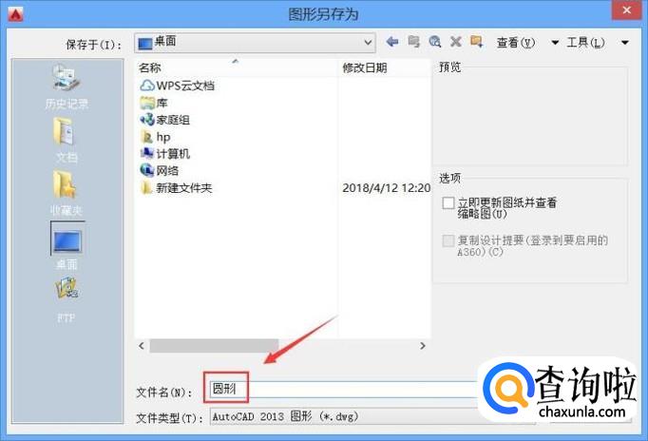648x441 pixels.
Task: Select the 新建文件夹 folder in list
Action: 184,188
